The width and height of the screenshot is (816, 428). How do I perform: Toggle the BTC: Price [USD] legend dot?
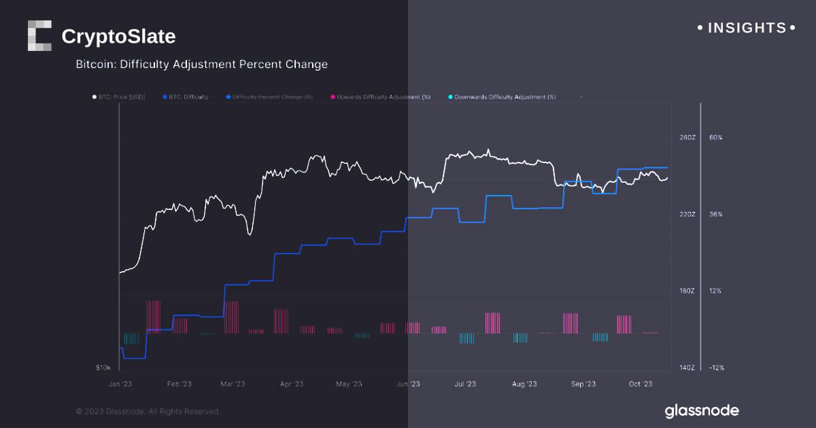95,97
